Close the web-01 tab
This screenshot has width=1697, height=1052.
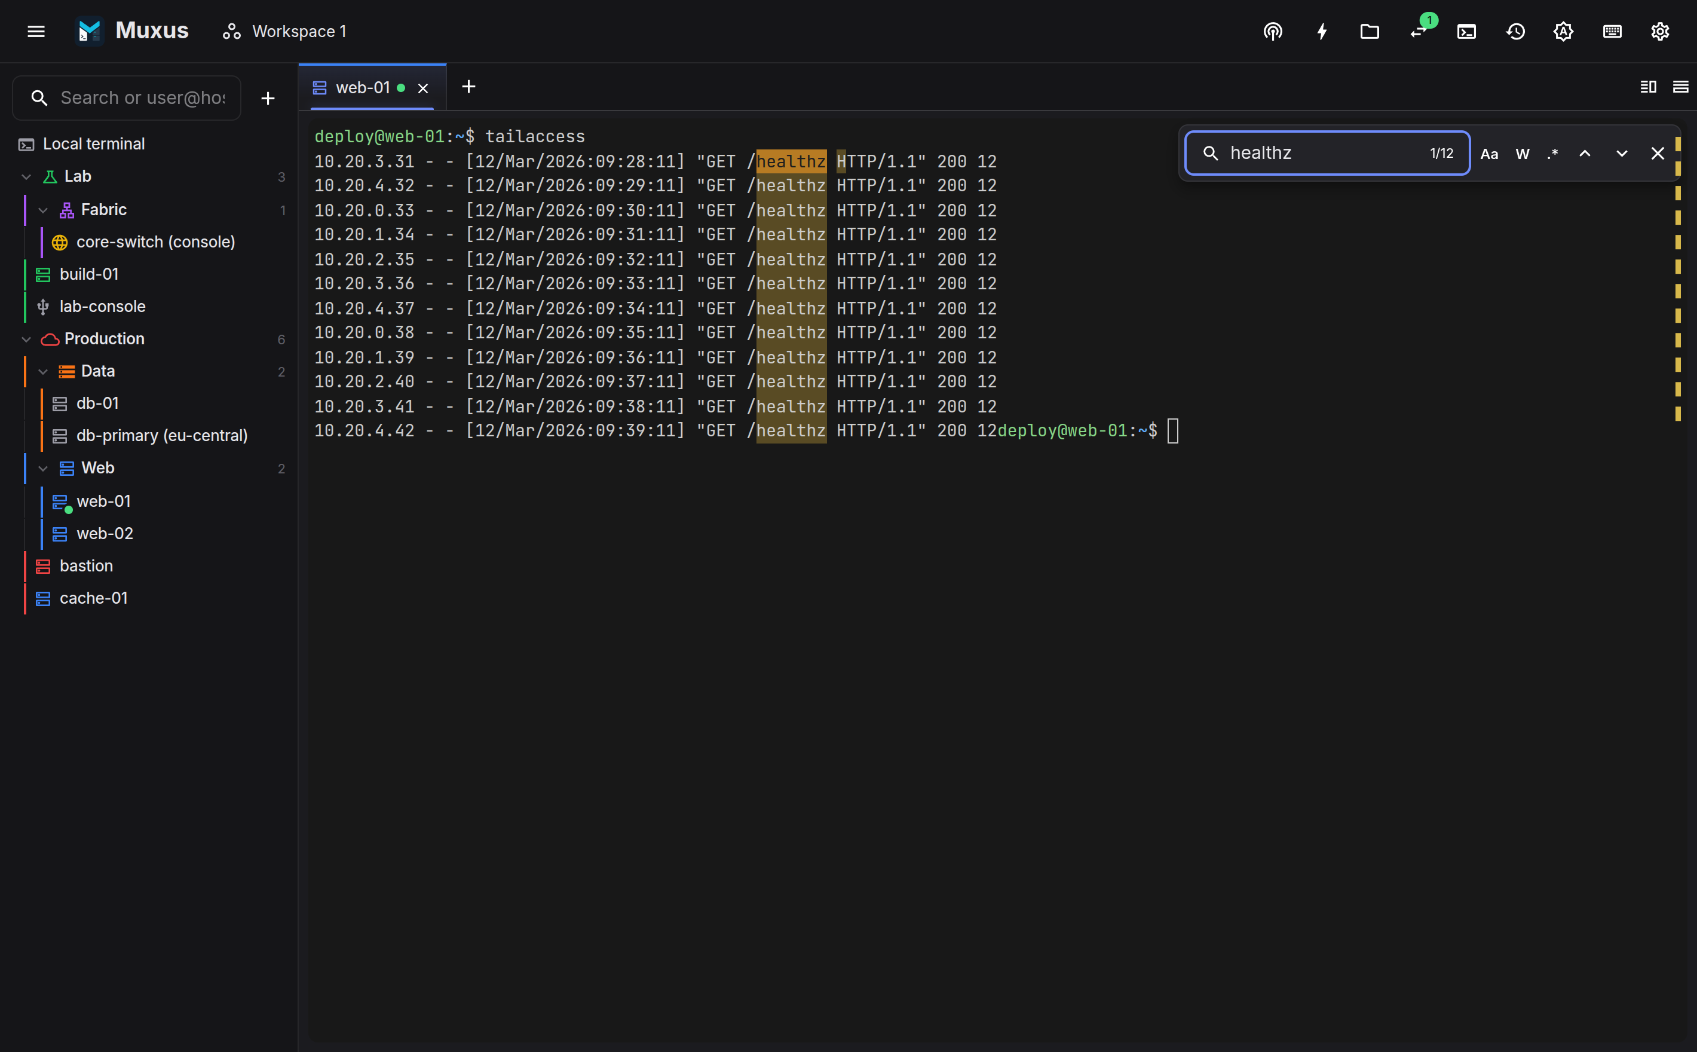click(x=423, y=88)
